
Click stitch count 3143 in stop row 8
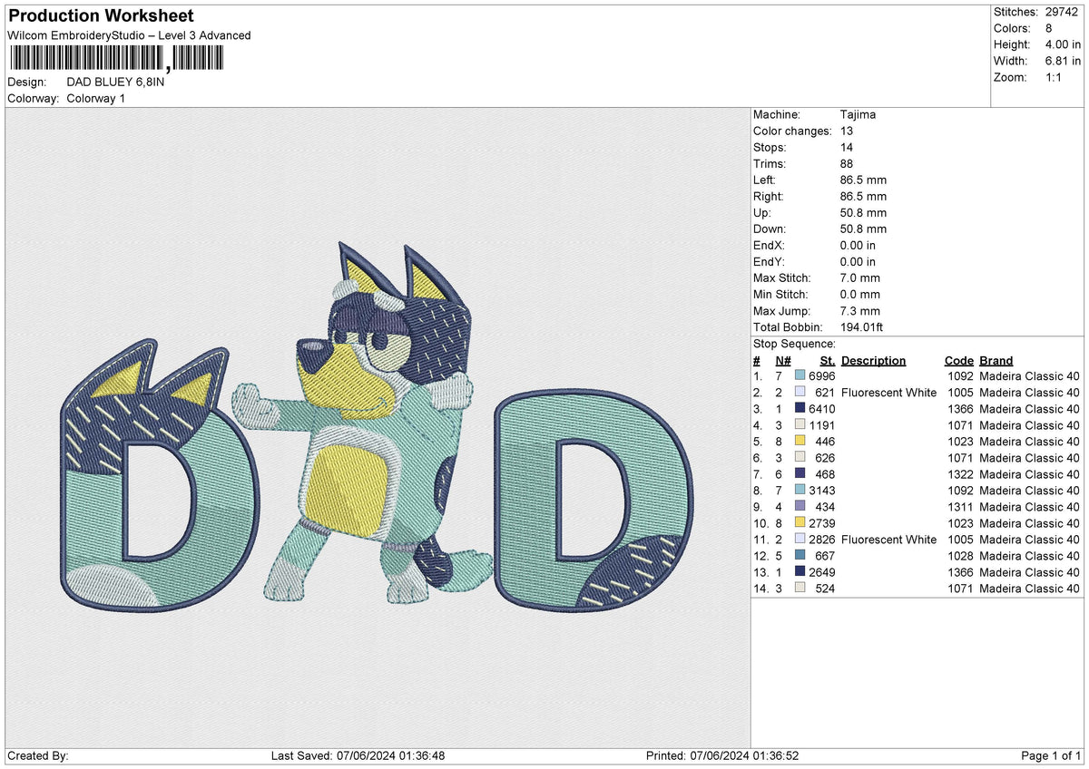click(x=821, y=491)
